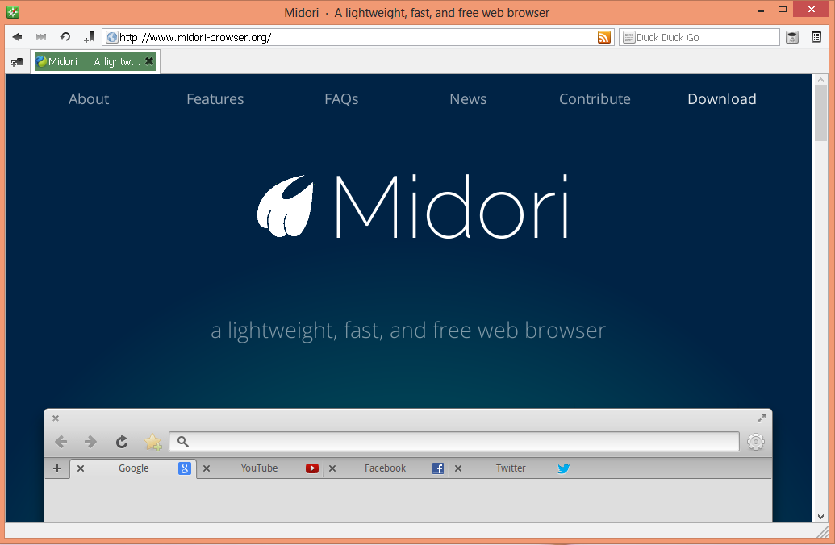Reload the current page in Midori toolbar

click(65, 37)
